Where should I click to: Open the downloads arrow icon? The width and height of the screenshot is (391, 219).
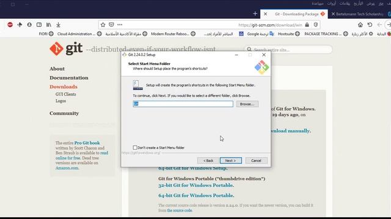[x=58, y=24]
